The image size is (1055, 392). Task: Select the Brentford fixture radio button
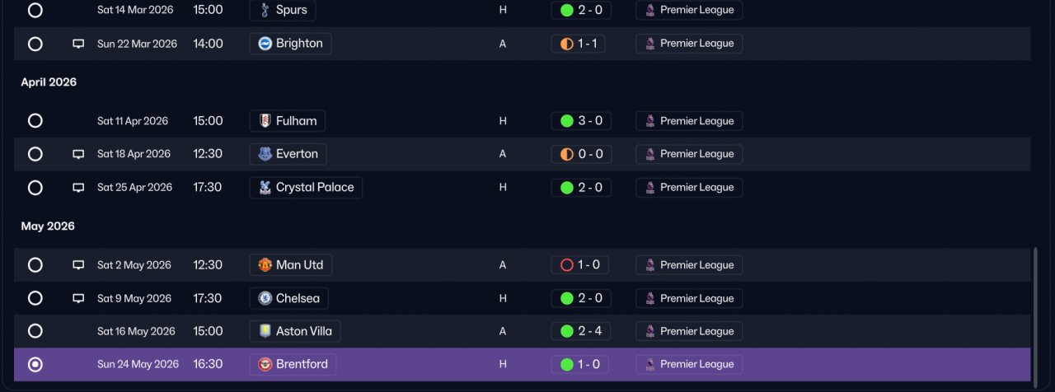point(35,364)
